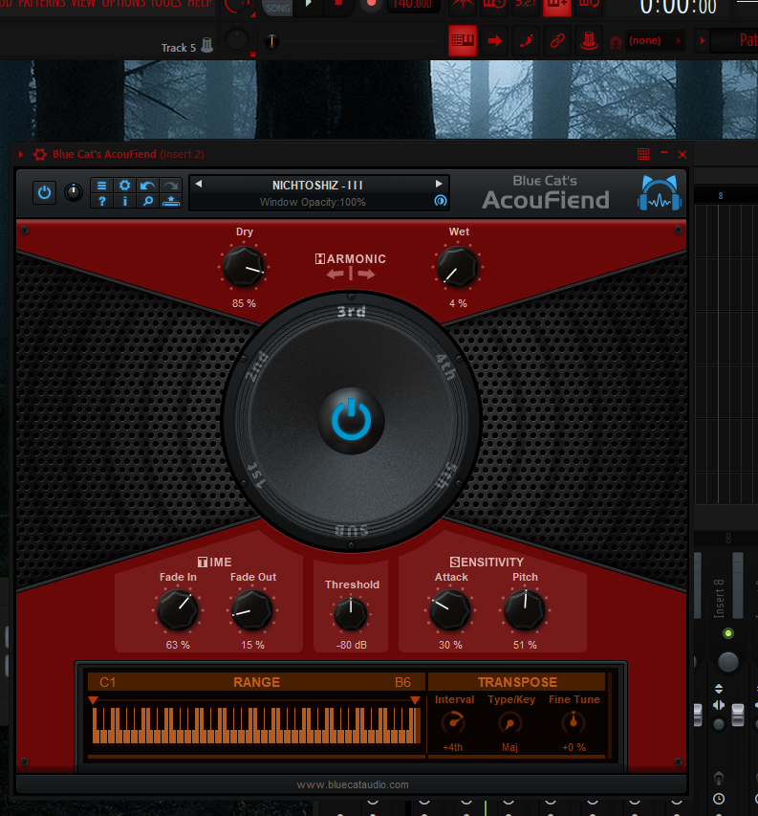Click the red grid detach icon in title bar

(643, 154)
